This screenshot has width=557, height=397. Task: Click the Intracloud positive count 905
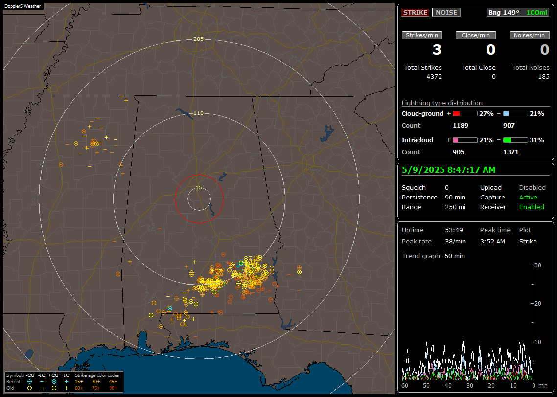click(459, 152)
